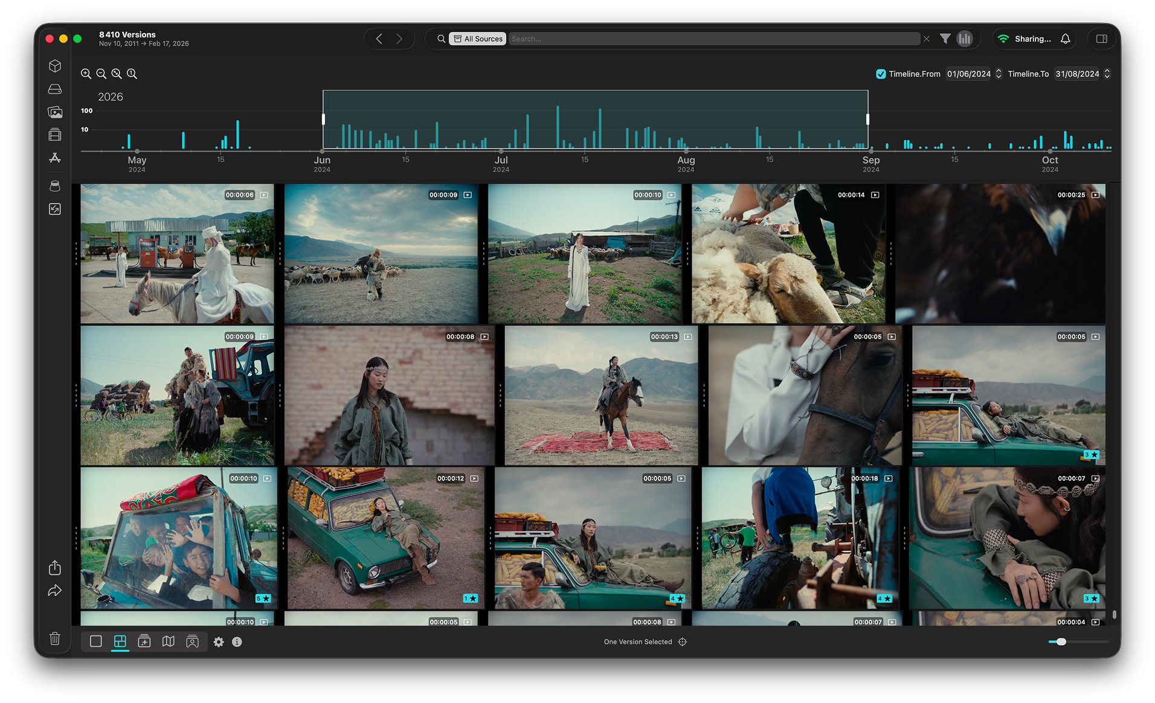Click the search magnifier icon

pos(442,39)
